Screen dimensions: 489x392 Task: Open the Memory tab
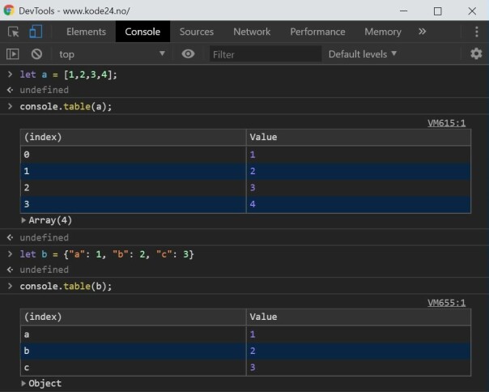point(383,32)
